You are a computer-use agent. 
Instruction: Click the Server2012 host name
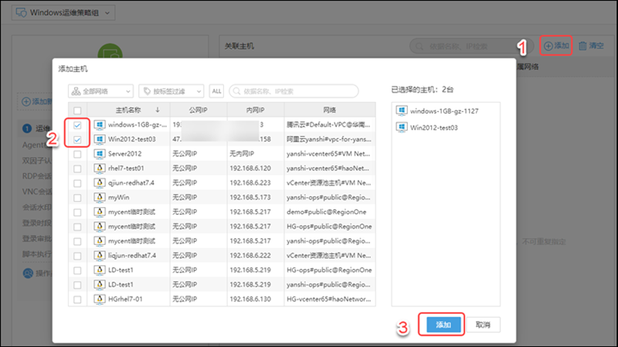(124, 154)
